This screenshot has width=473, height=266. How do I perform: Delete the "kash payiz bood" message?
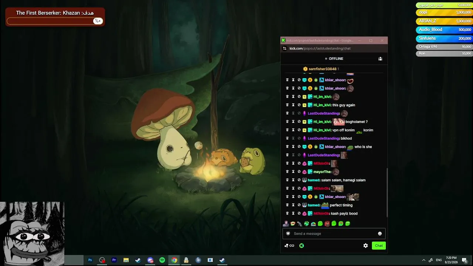[287, 214]
